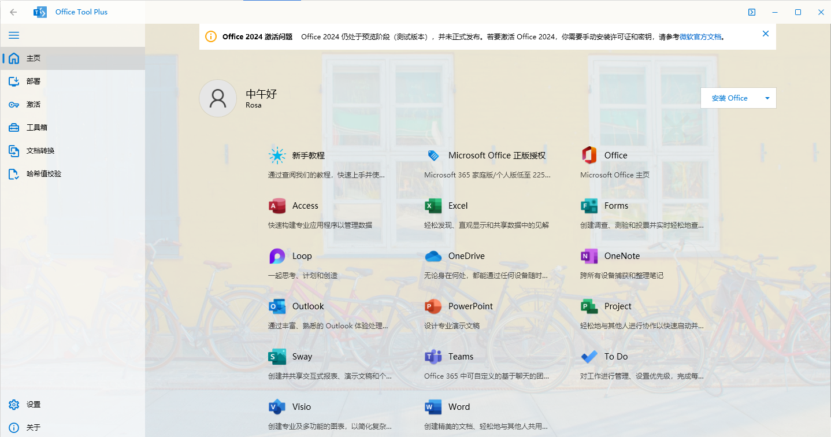
Task: Click the 新手教程 sparkle icon
Action: coord(277,155)
